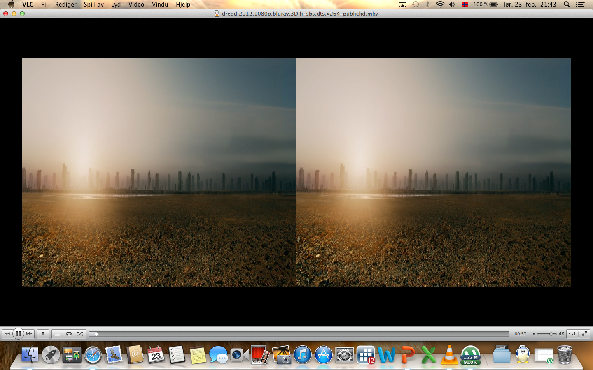Open the VLC playlist view
This screenshot has width=593, height=370.
coord(57,334)
